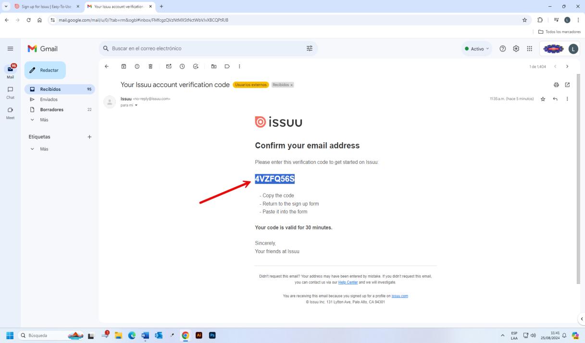This screenshot has height=343, width=585.
Task: Reload the page in Chrome
Action: [28, 20]
